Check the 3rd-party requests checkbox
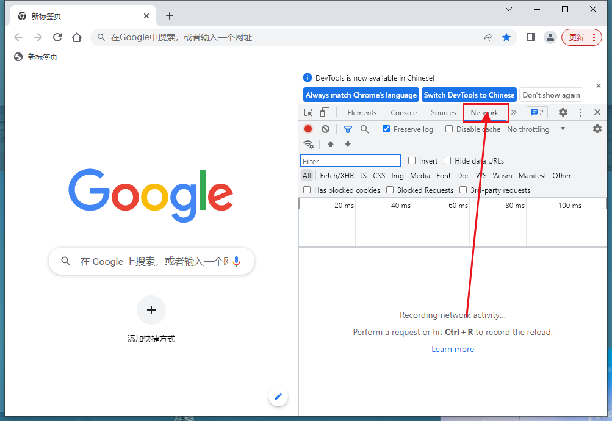This screenshot has height=421, width=612. point(463,190)
